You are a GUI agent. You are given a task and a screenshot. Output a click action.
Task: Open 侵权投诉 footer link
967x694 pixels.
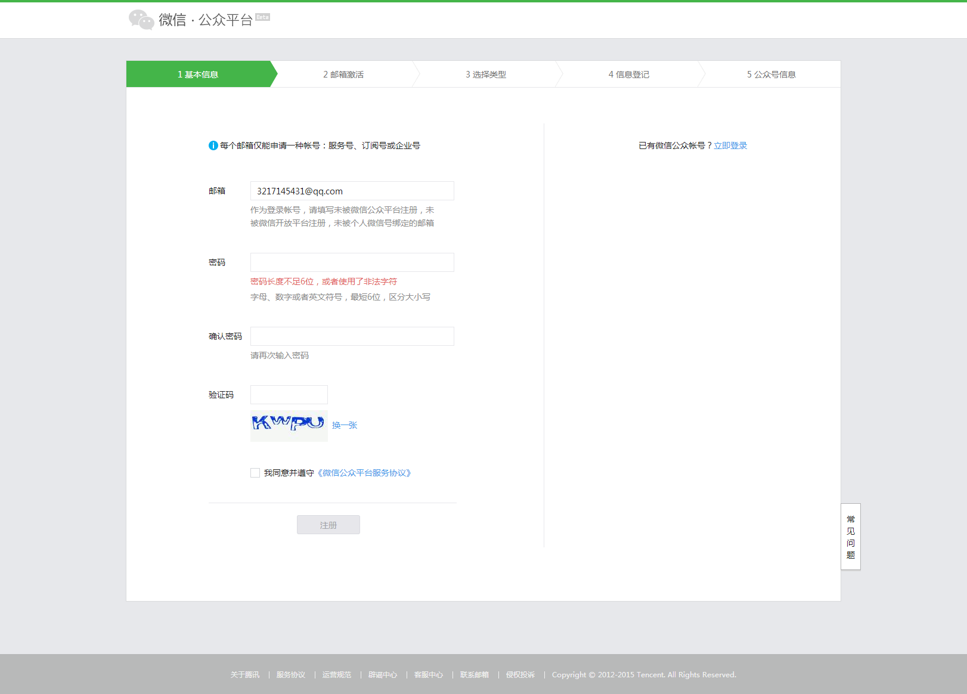click(x=520, y=675)
